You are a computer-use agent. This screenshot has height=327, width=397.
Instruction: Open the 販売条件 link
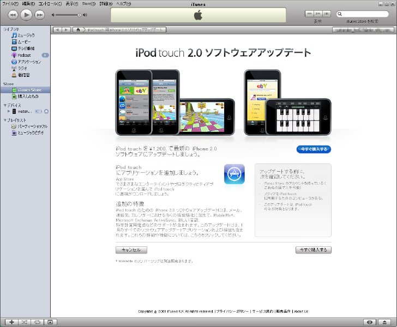pyautogui.click(x=284, y=311)
